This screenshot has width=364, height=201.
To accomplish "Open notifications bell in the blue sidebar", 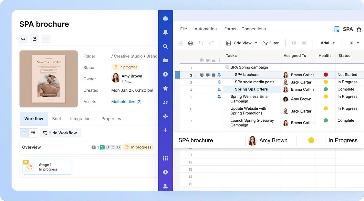I will pyautogui.click(x=165, y=32).
